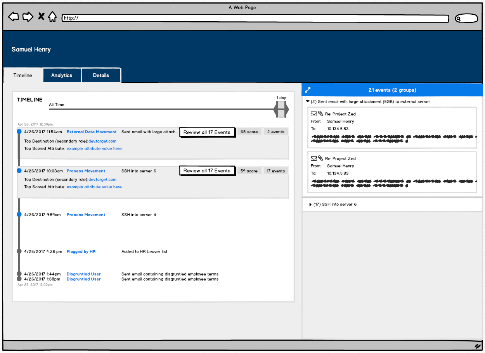
Task: Click the browser home icon
Action: pos(52,17)
